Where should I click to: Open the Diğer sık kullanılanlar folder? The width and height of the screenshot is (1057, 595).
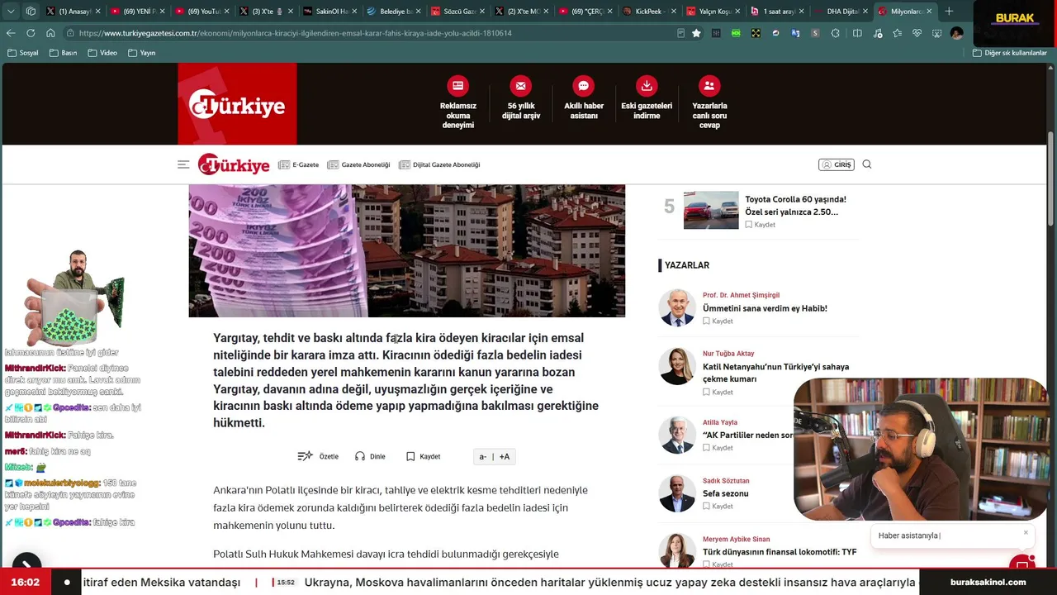click(x=1010, y=53)
